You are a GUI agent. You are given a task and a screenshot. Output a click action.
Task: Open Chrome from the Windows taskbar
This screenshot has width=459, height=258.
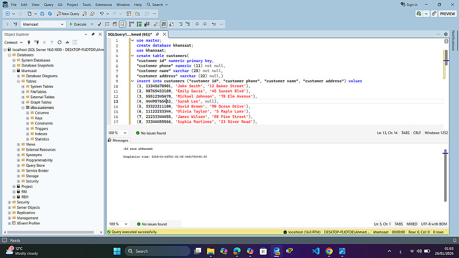tap(329, 251)
